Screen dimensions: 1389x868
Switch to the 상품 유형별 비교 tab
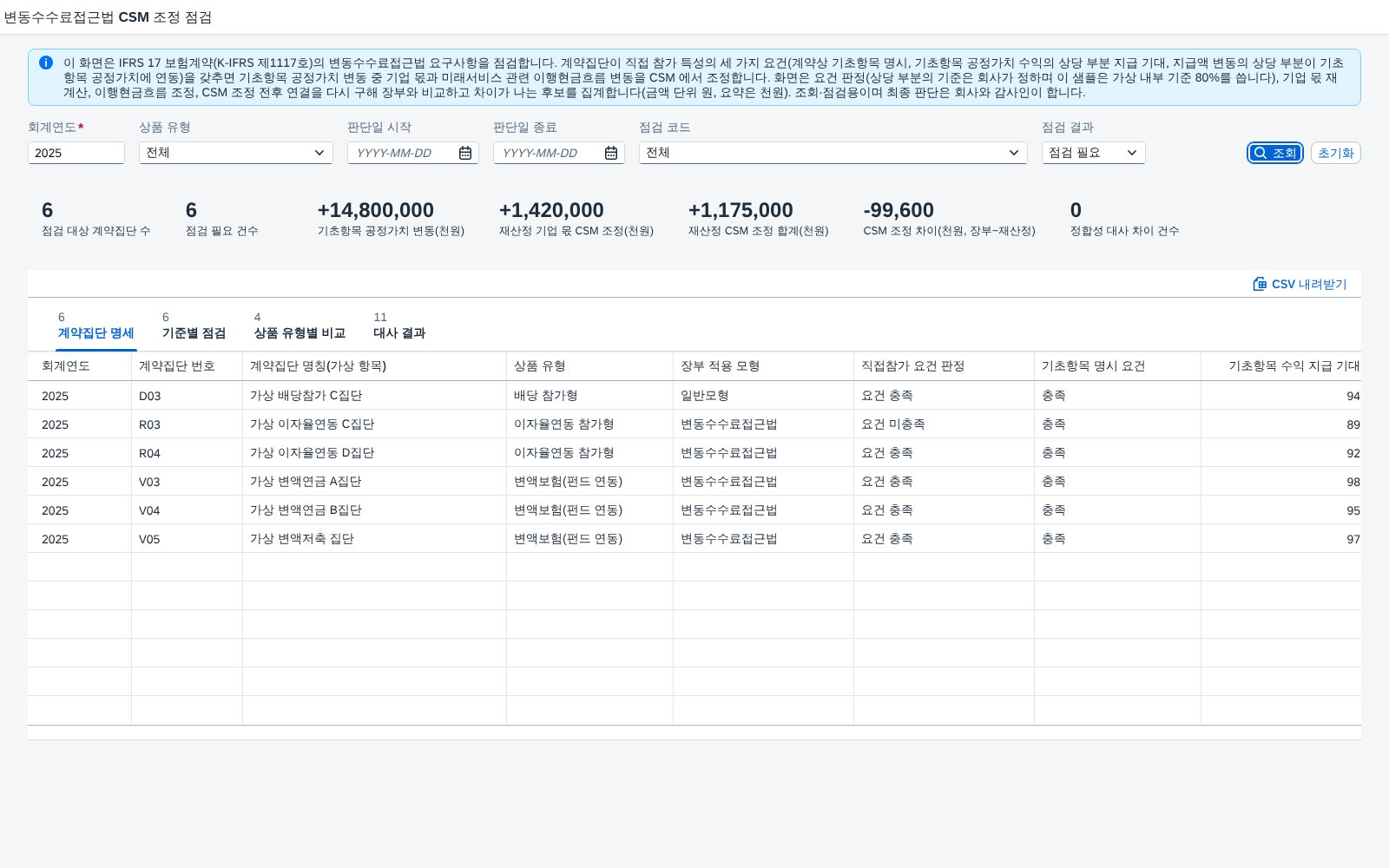click(300, 325)
